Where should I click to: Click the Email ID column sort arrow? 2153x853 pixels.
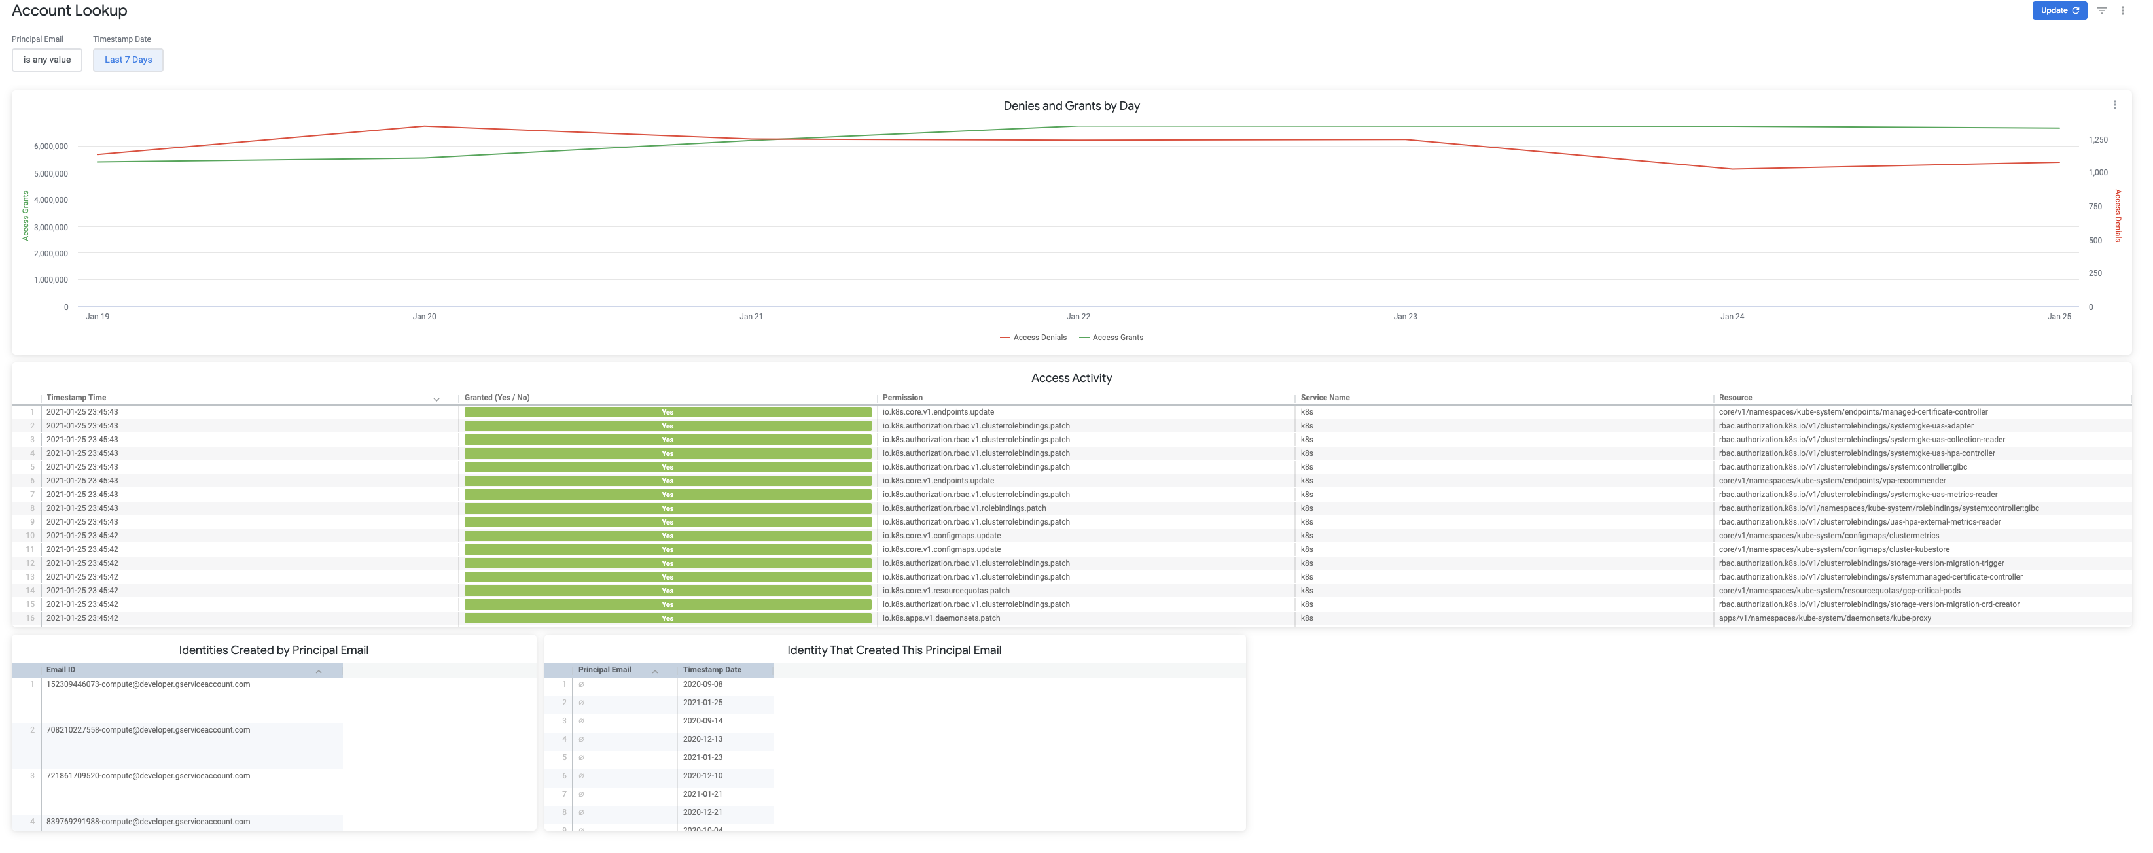coord(319,672)
